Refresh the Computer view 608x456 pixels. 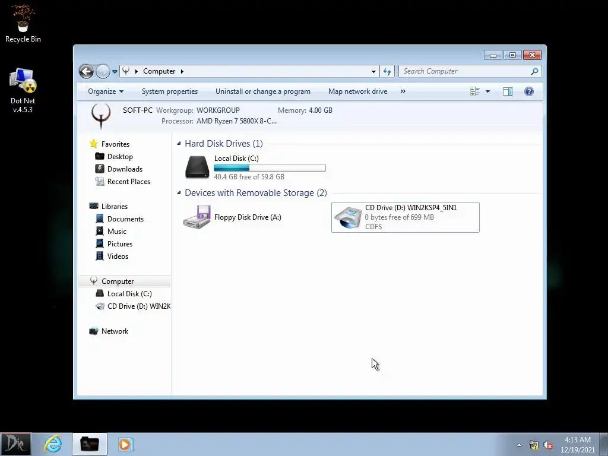pos(387,71)
